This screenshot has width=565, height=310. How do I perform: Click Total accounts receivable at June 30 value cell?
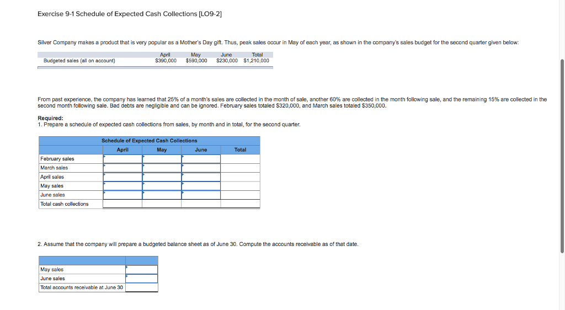click(x=142, y=287)
